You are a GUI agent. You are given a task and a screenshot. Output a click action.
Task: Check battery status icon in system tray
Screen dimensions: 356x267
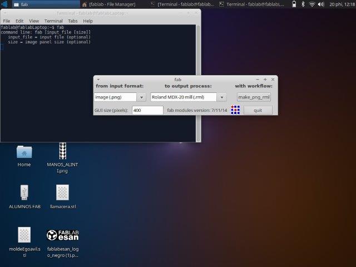[294, 4]
